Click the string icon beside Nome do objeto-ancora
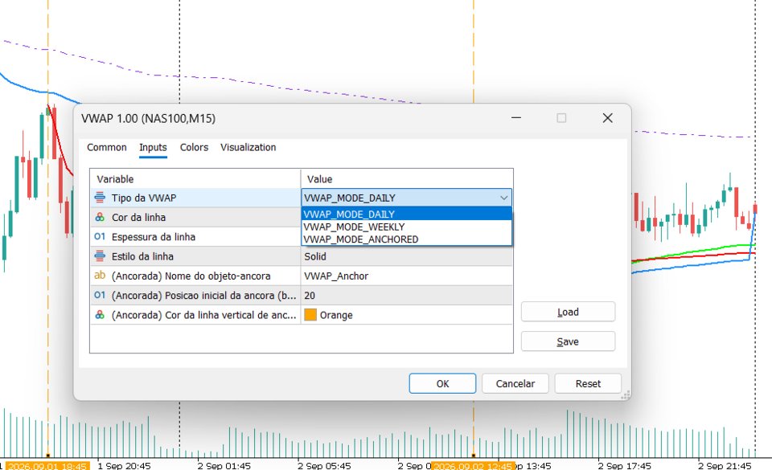772x470 pixels. click(x=100, y=276)
